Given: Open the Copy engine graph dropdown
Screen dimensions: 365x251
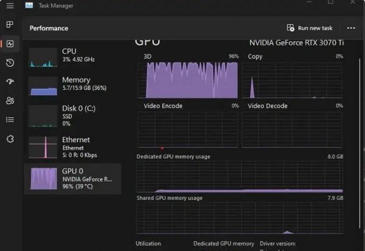Looking at the screenshot, I should coord(255,57).
